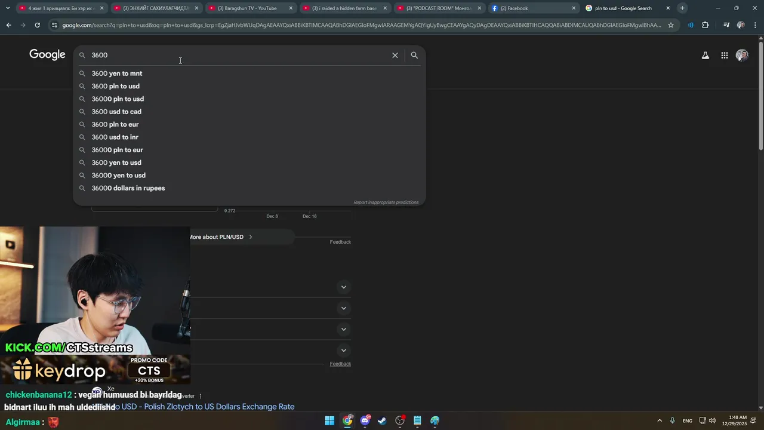The width and height of the screenshot is (764, 430).
Task: Switch to the hidden farm base tab
Action: (344, 8)
